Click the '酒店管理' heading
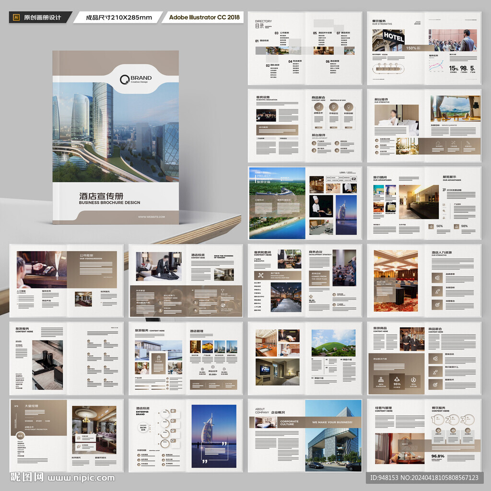491x491 pixels. (197, 331)
